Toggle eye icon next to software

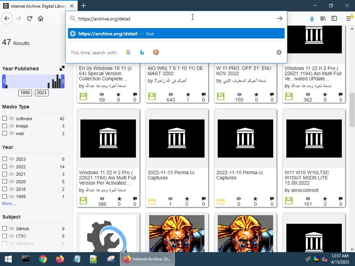pyautogui.click(x=11, y=118)
